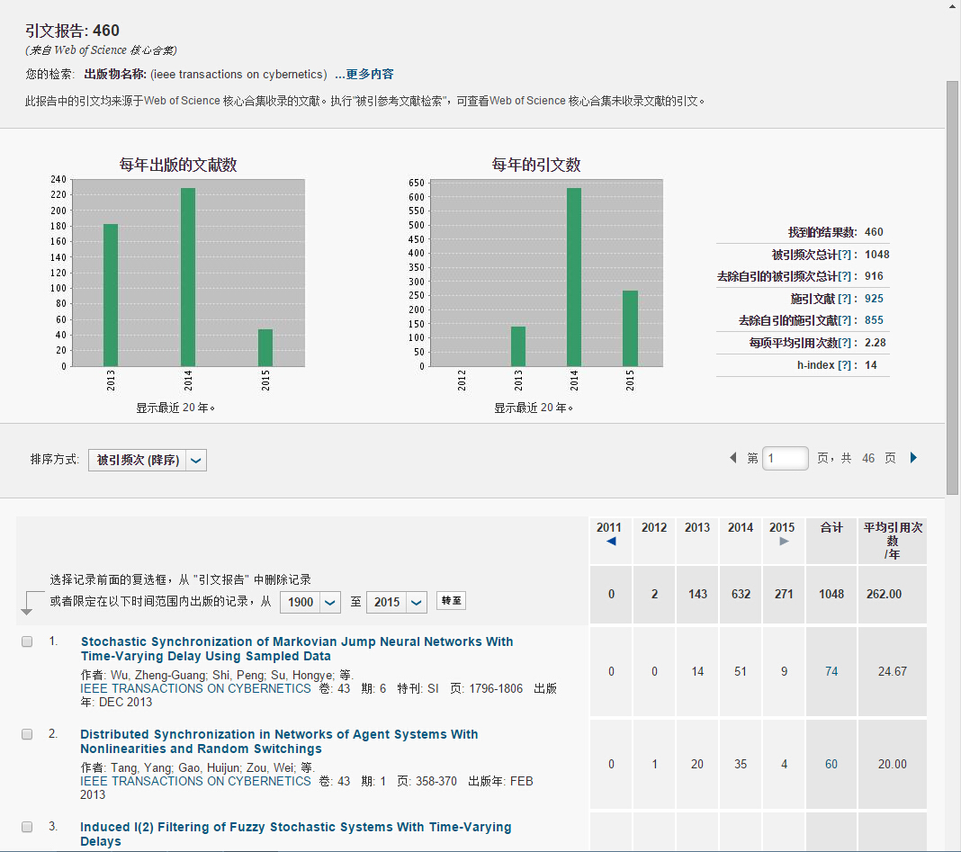Tick checkbox for record 3 Induced l(2) Filtering
This screenshot has width=961, height=852.
click(x=27, y=826)
